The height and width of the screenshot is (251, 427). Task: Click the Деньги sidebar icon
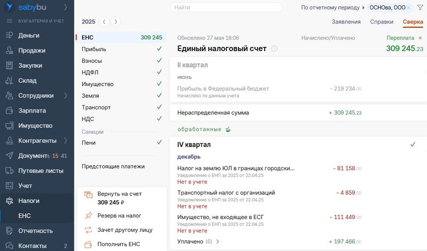click(9, 35)
